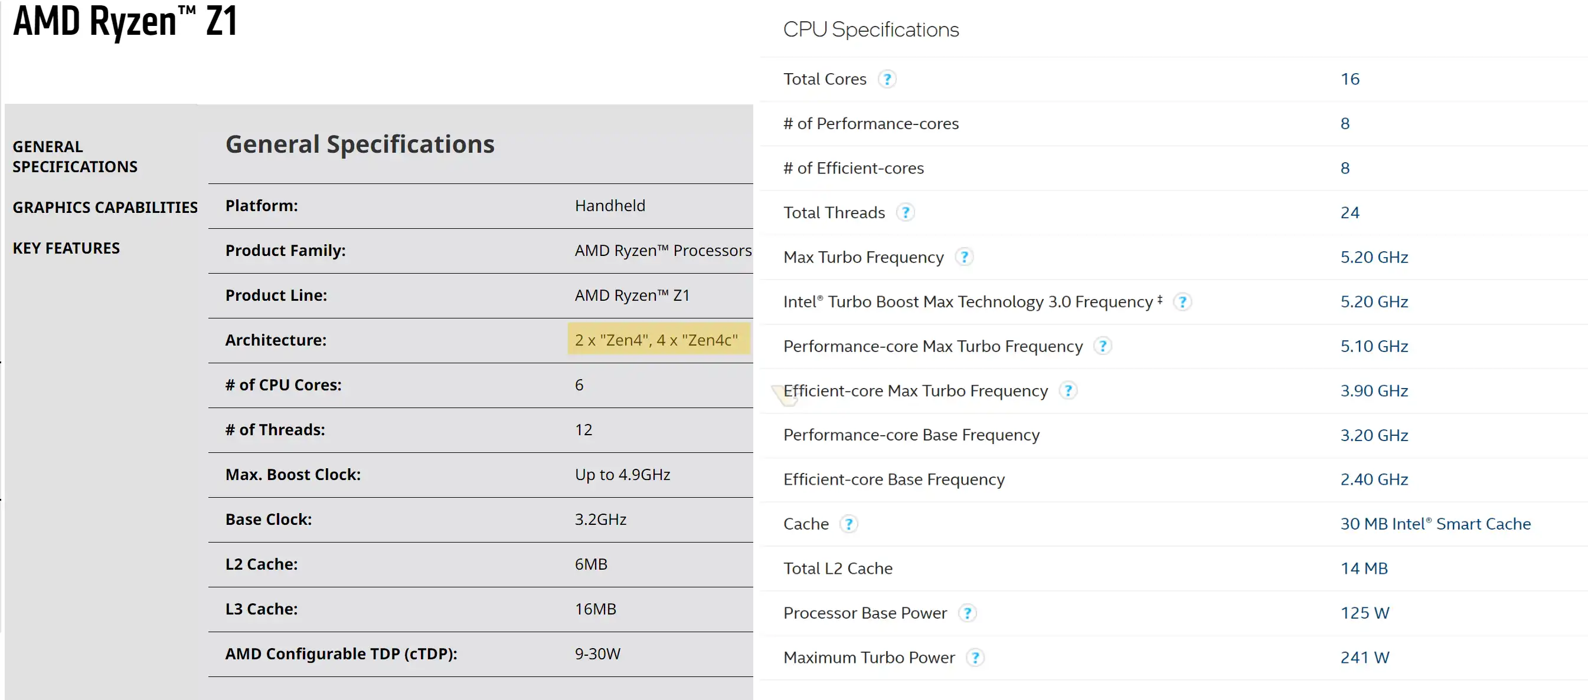Click the 30 MB Intel Smart Cache value
The width and height of the screenshot is (1588, 700).
(x=1435, y=524)
